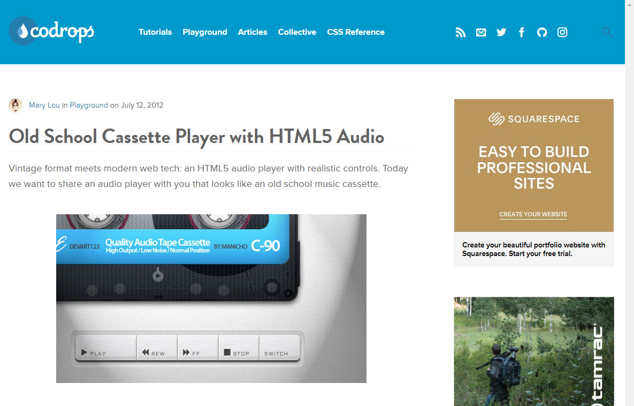This screenshot has height=406, width=634.
Task: Click the FF fast-forward cassette button
Action: 198,348
